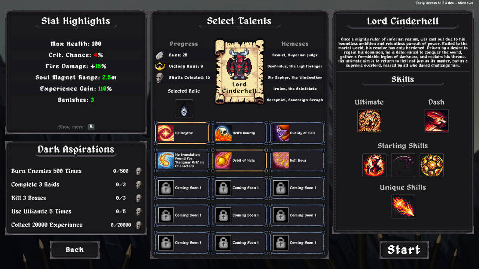Click the Selected Relic blue flame icon
This screenshot has height=269, width=479.
click(x=184, y=108)
